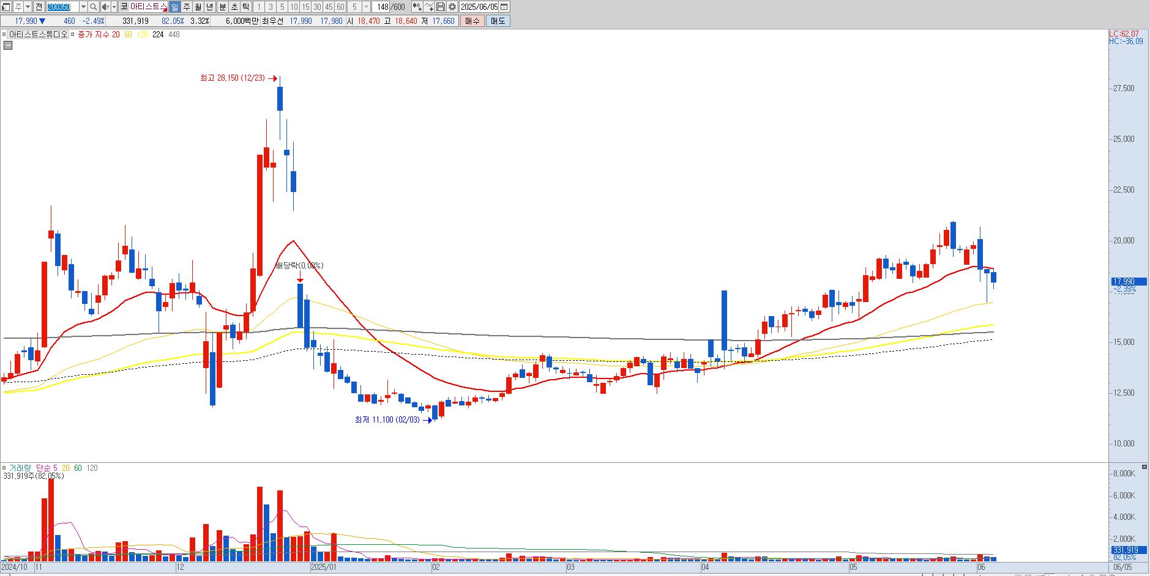The image size is (1150, 576).
Task: Open the chart settings gear icon
Action: 452,7
